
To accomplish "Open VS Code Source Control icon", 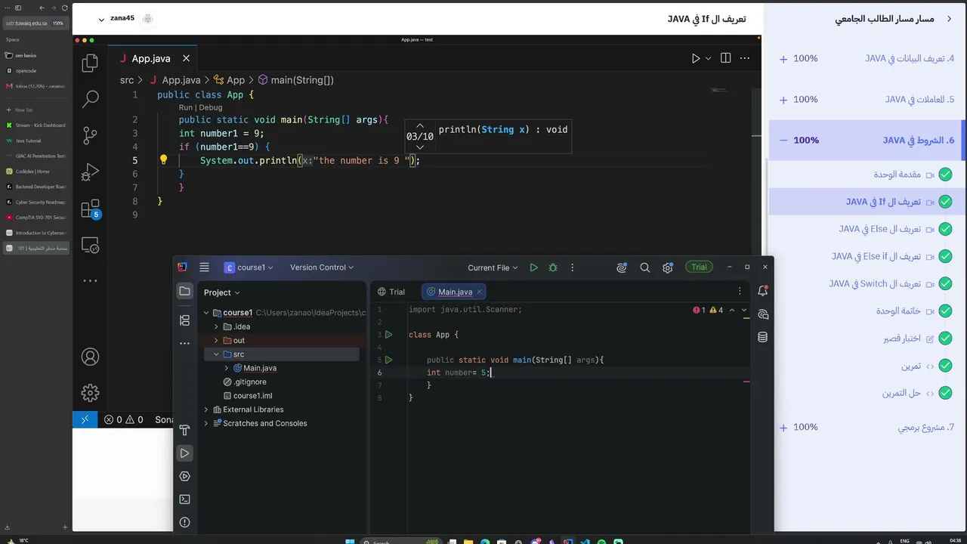I will [x=90, y=135].
